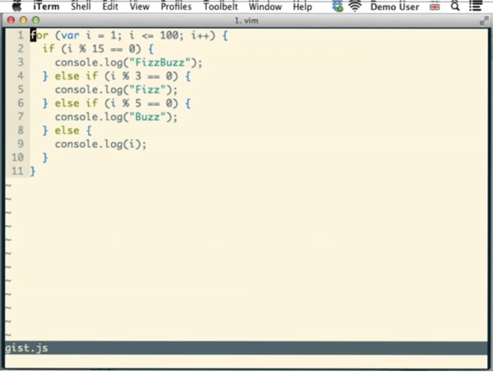Click the "Fizz" string on line 5
Image resolution: width=493 pixels, height=385 pixels.
tap(147, 89)
